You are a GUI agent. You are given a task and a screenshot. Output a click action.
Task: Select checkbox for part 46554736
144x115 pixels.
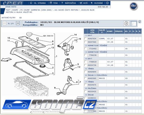85,65
